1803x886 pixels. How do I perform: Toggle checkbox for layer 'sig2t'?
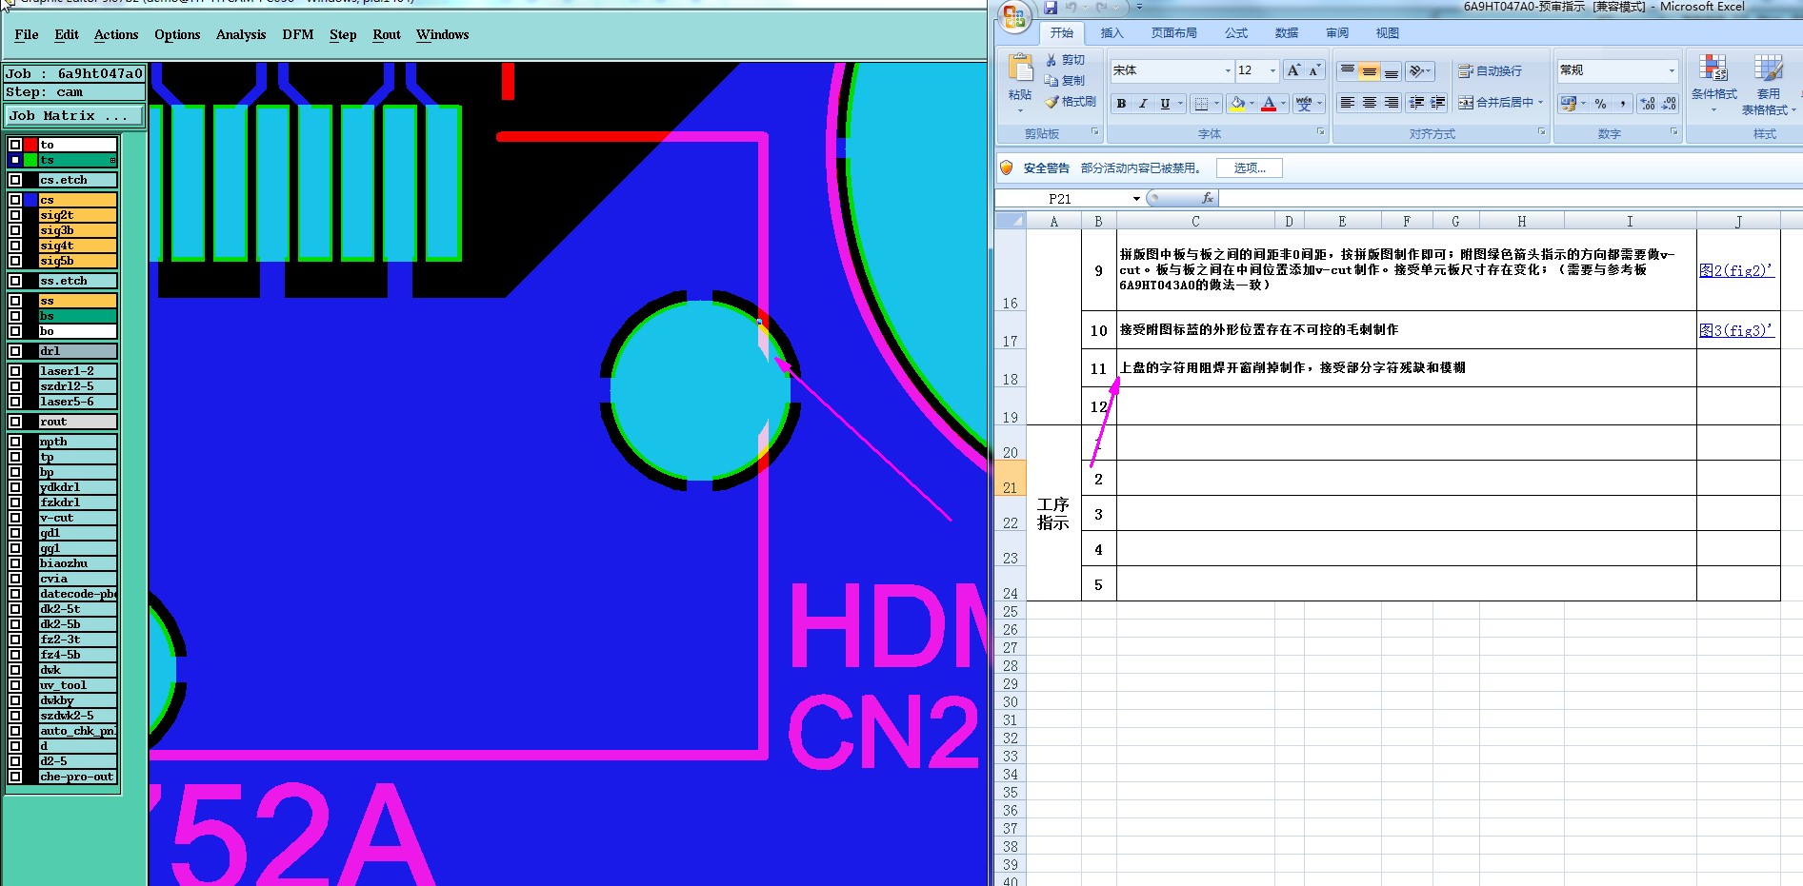coord(15,215)
